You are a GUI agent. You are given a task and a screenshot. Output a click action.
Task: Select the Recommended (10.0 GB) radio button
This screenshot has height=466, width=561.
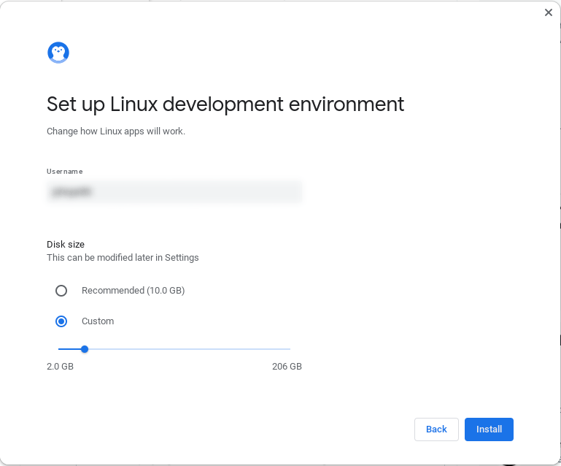pyautogui.click(x=61, y=291)
